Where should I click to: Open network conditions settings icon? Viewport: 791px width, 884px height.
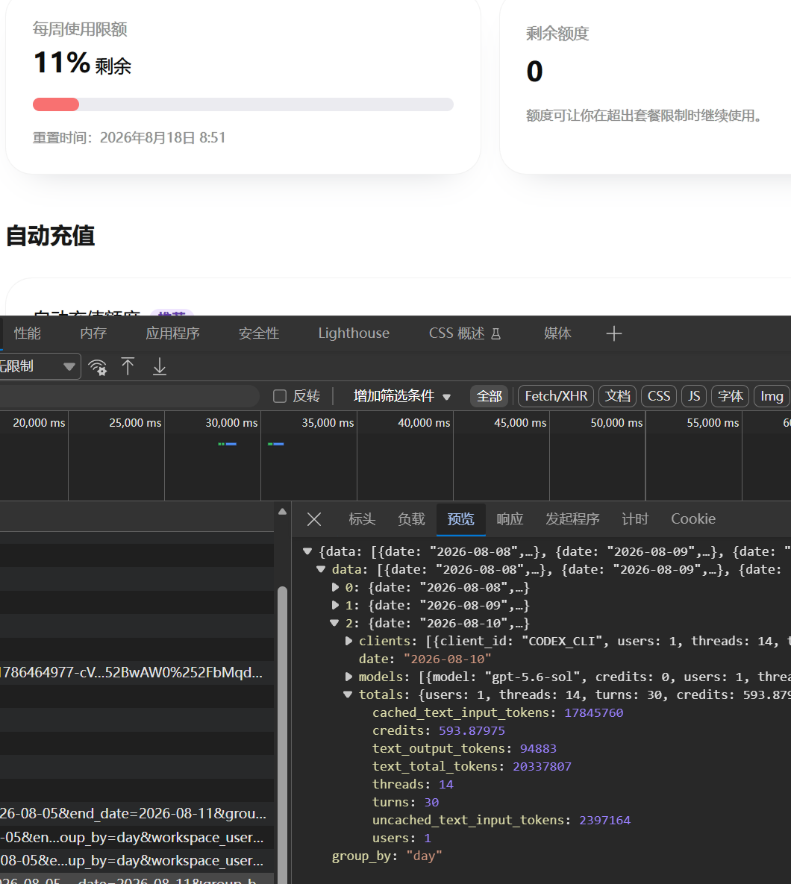pos(98,367)
